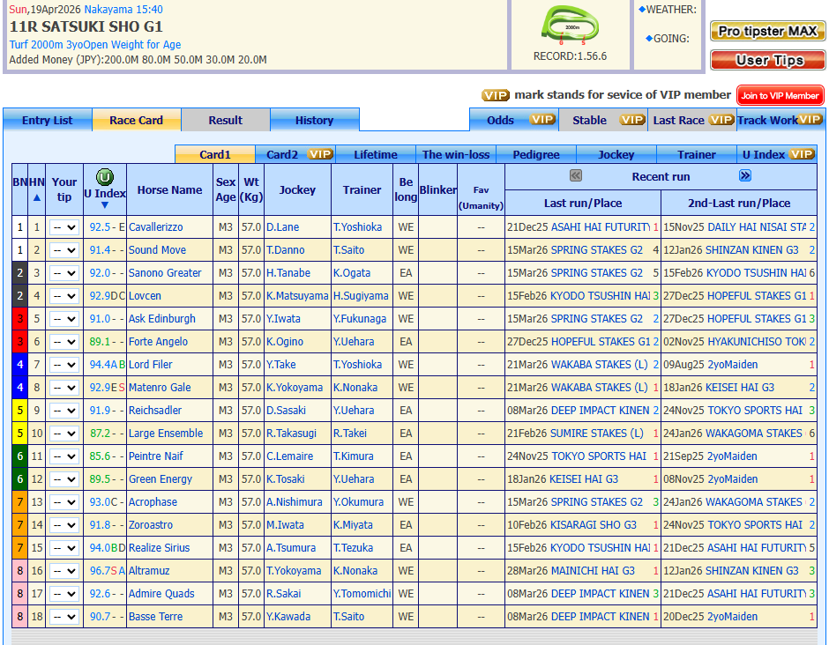Open Your tip dropdown for Lord Filer

64,365
